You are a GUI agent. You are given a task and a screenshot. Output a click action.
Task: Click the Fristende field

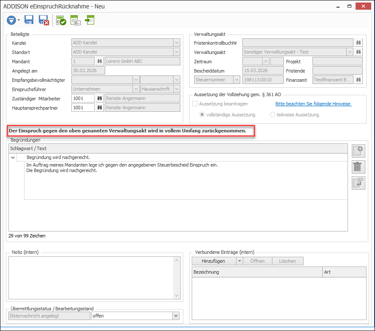coord(337,71)
